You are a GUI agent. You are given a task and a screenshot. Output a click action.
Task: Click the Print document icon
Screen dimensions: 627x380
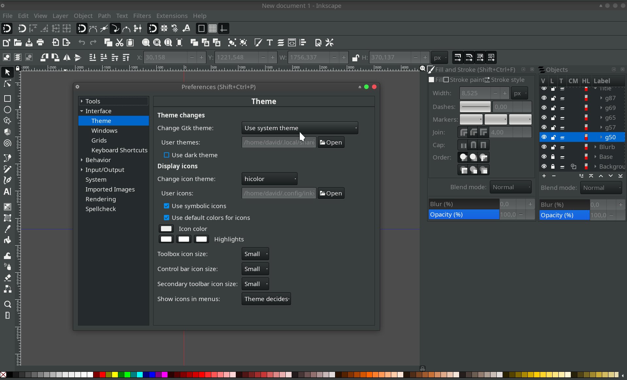40,42
